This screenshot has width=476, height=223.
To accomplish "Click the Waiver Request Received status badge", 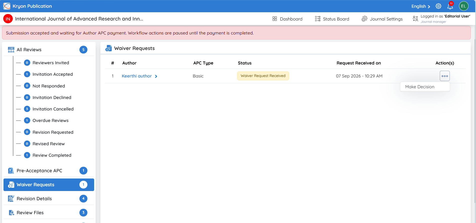I will click(263, 76).
